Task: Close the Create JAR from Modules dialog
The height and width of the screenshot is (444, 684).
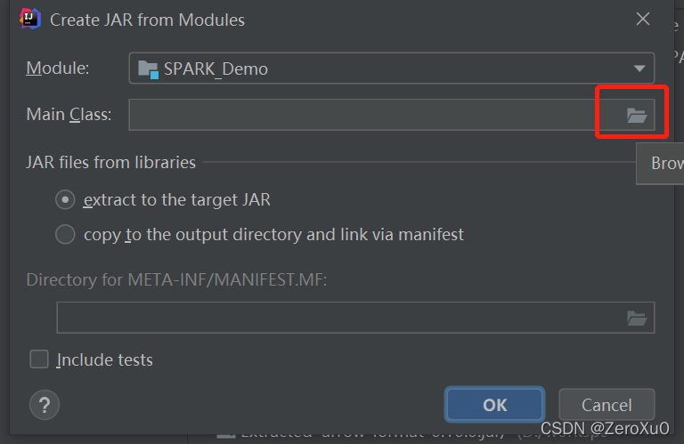Action: (x=642, y=19)
